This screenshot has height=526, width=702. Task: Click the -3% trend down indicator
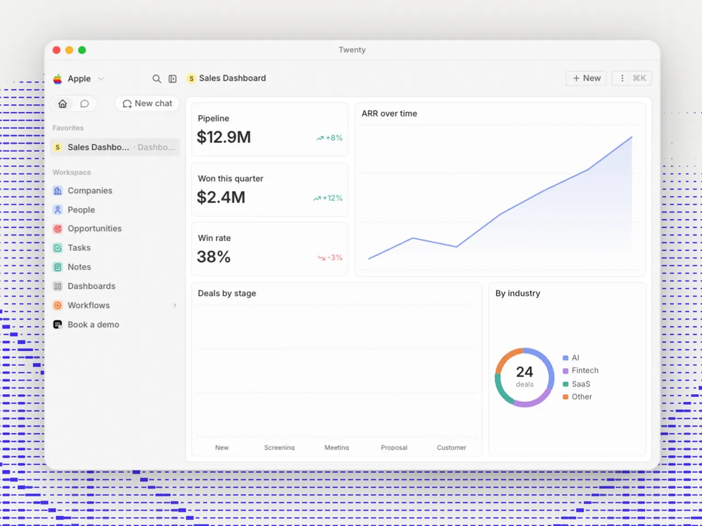coord(330,258)
